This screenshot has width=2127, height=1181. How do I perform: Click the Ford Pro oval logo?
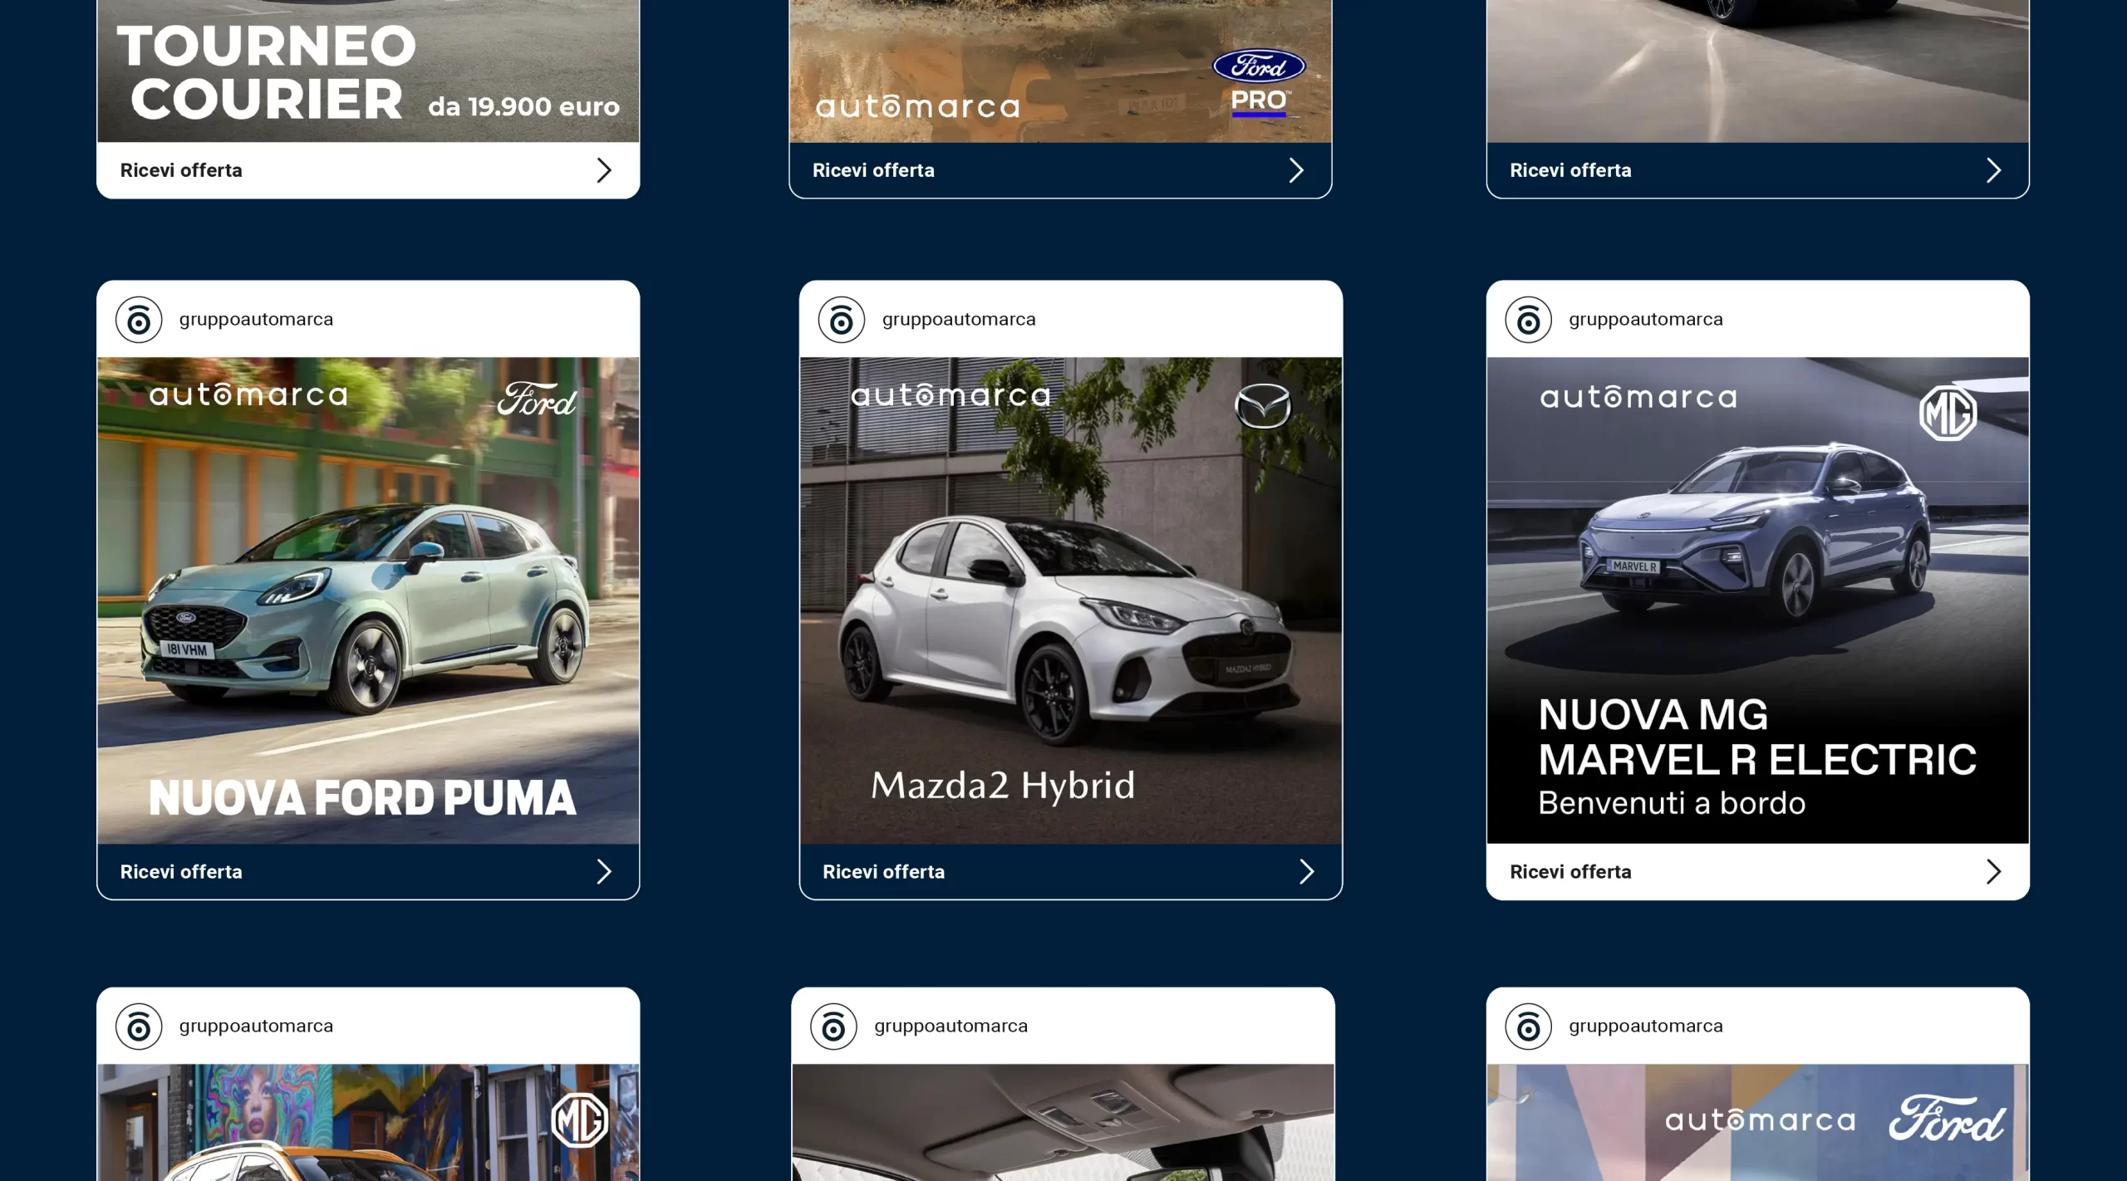tap(1259, 66)
